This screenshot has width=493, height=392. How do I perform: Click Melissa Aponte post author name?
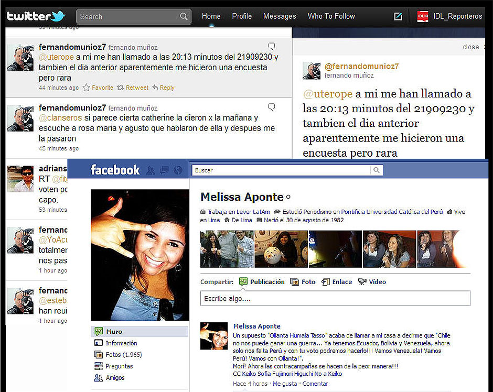(256, 326)
